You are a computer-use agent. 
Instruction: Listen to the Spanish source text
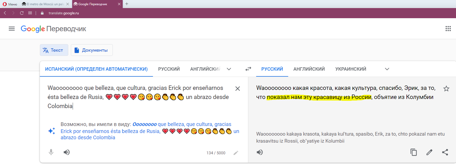click(67, 152)
